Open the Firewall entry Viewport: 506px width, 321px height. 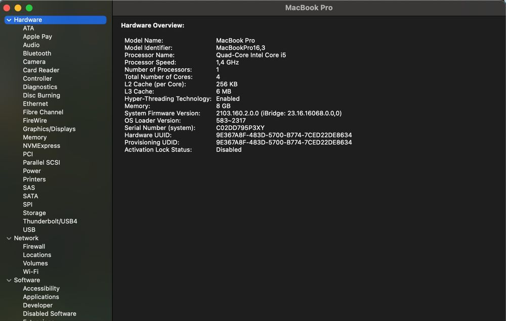click(x=34, y=247)
